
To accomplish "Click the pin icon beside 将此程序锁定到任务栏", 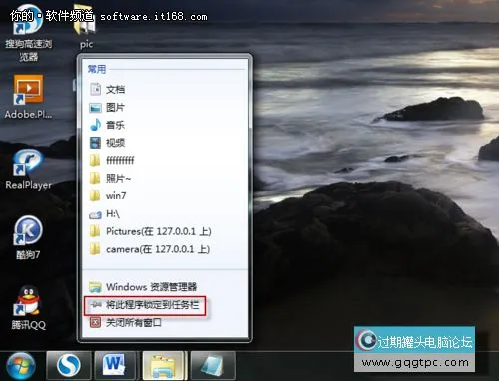I will pos(96,304).
